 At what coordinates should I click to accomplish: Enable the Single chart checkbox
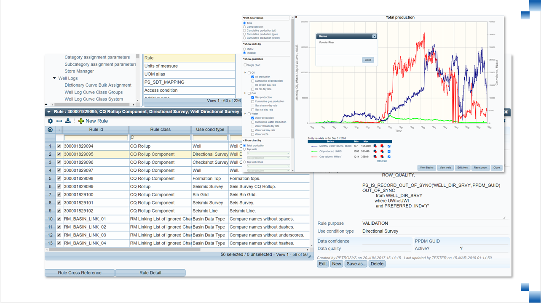[x=246, y=65]
